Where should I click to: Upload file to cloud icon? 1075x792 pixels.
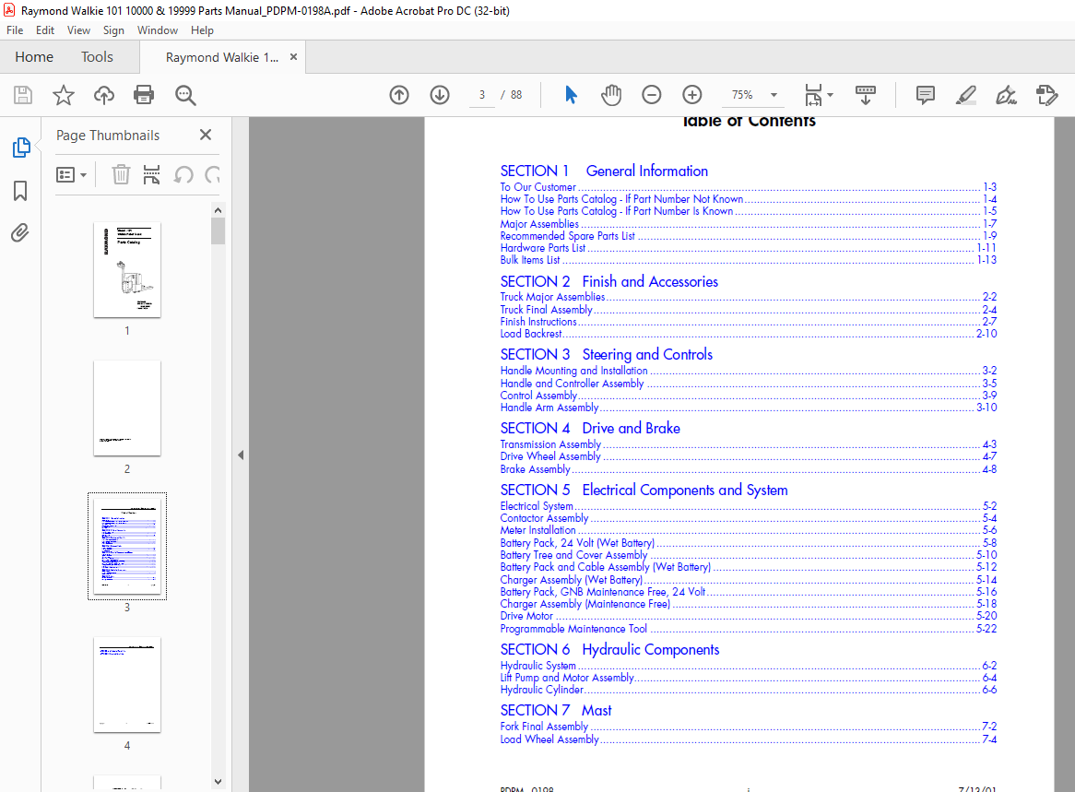[104, 95]
